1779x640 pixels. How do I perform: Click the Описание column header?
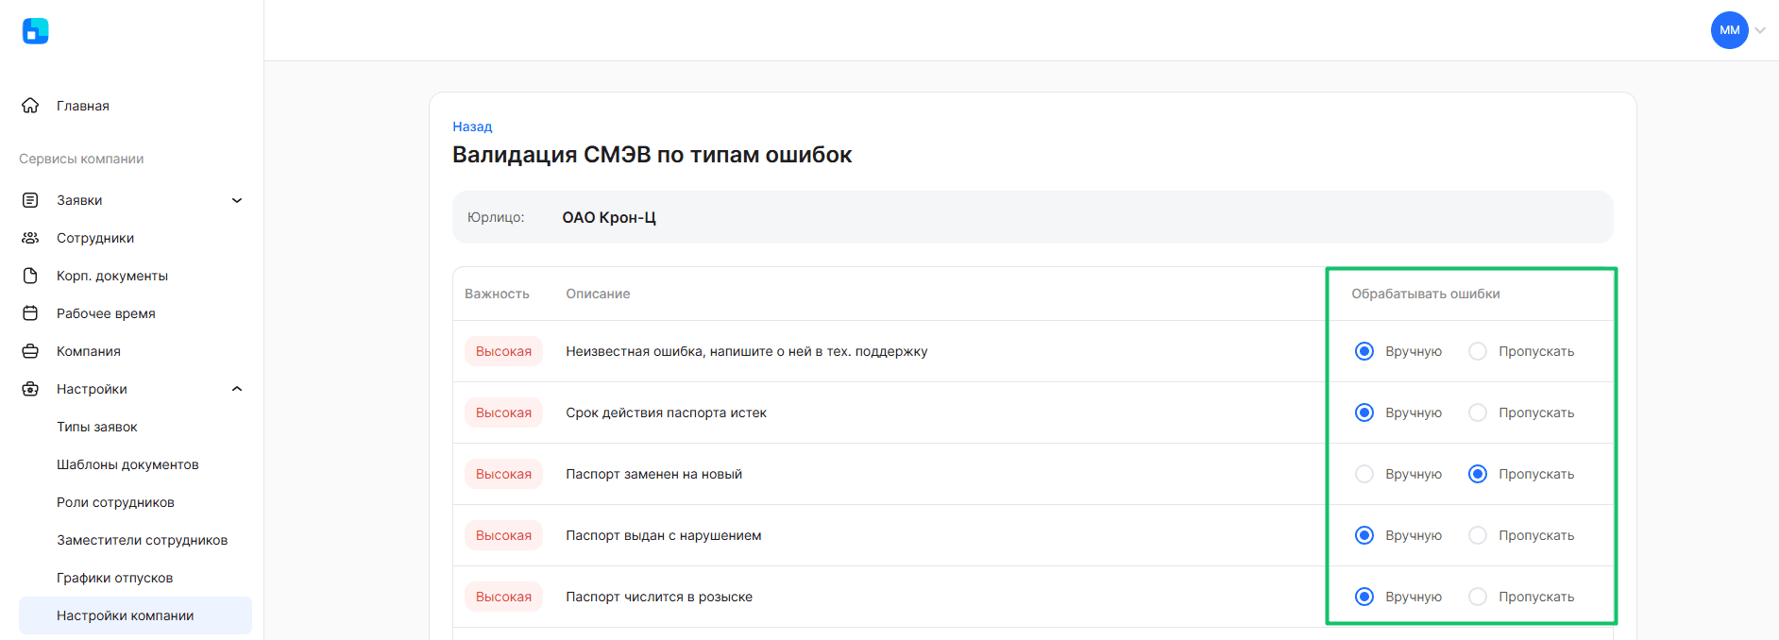coord(598,294)
